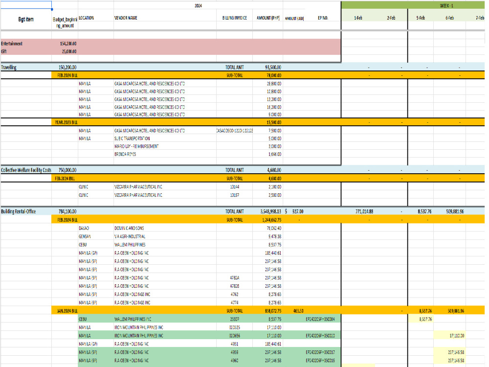This screenshot has width=489, height=367.
Task: Click the budget value 750,000.00
Action: [67, 170]
